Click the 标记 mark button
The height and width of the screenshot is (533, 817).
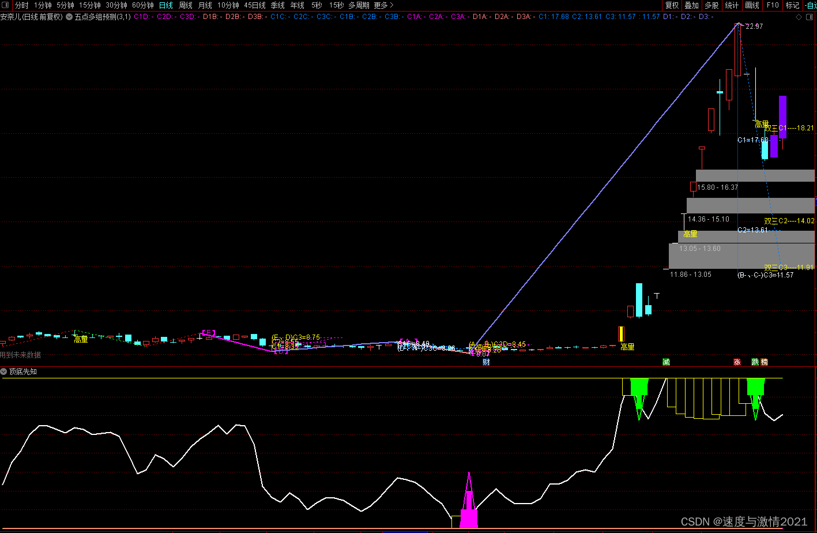(792, 5)
